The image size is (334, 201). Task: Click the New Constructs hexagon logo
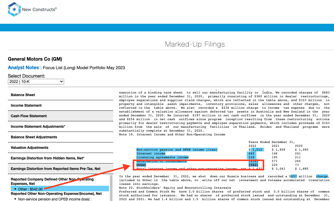point(14,9)
